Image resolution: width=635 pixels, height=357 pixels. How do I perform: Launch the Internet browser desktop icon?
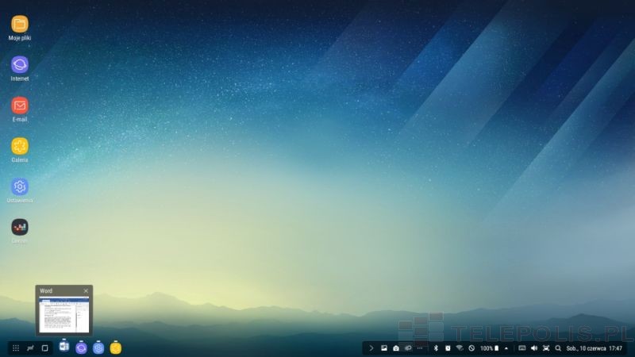(19, 65)
